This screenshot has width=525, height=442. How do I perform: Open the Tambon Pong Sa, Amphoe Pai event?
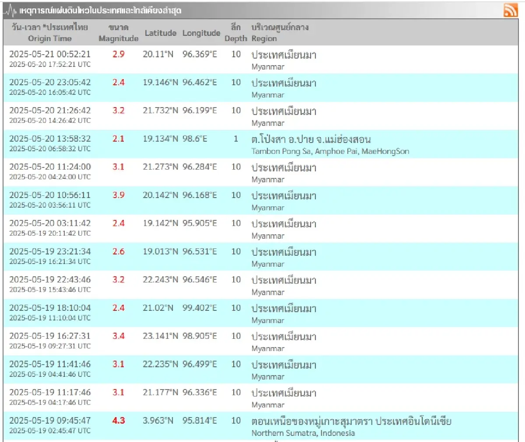pyautogui.click(x=311, y=139)
